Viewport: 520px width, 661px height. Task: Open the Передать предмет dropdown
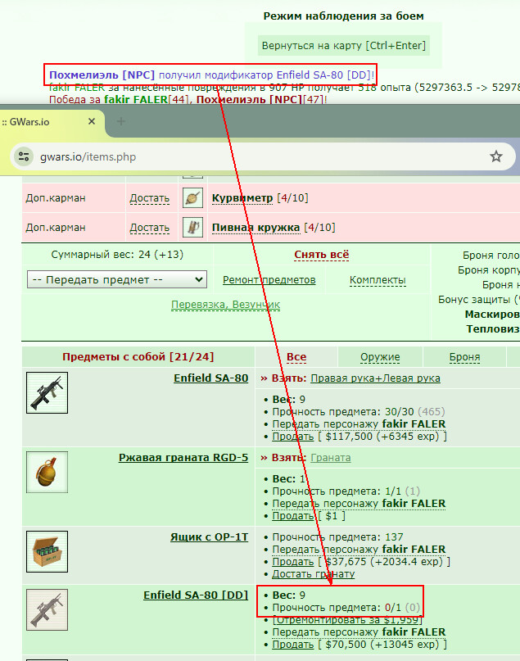(x=117, y=279)
